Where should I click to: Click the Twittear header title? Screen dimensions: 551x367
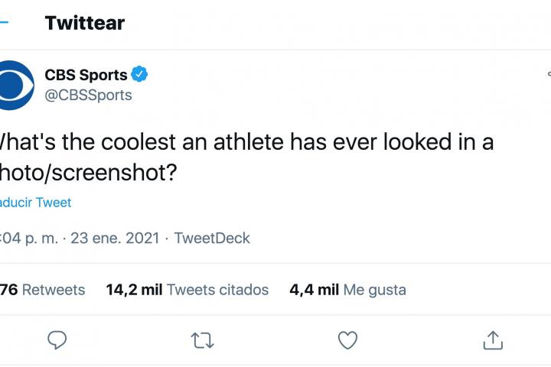click(84, 23)
